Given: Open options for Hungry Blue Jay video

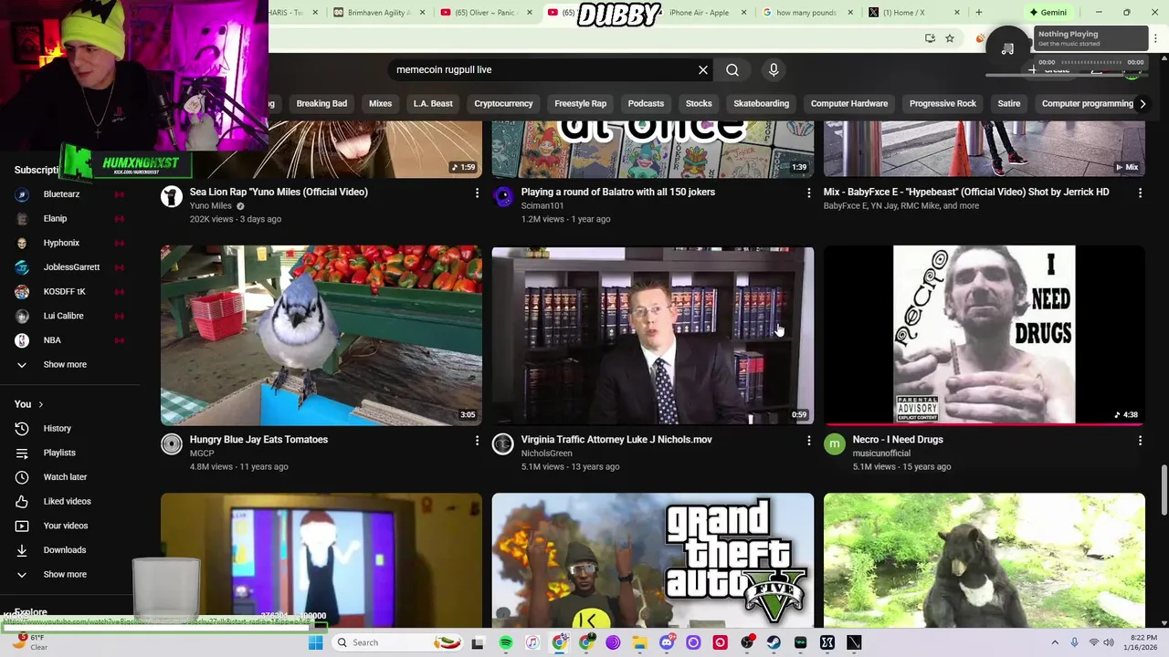Looking at the screenshot, I should 477,441.
